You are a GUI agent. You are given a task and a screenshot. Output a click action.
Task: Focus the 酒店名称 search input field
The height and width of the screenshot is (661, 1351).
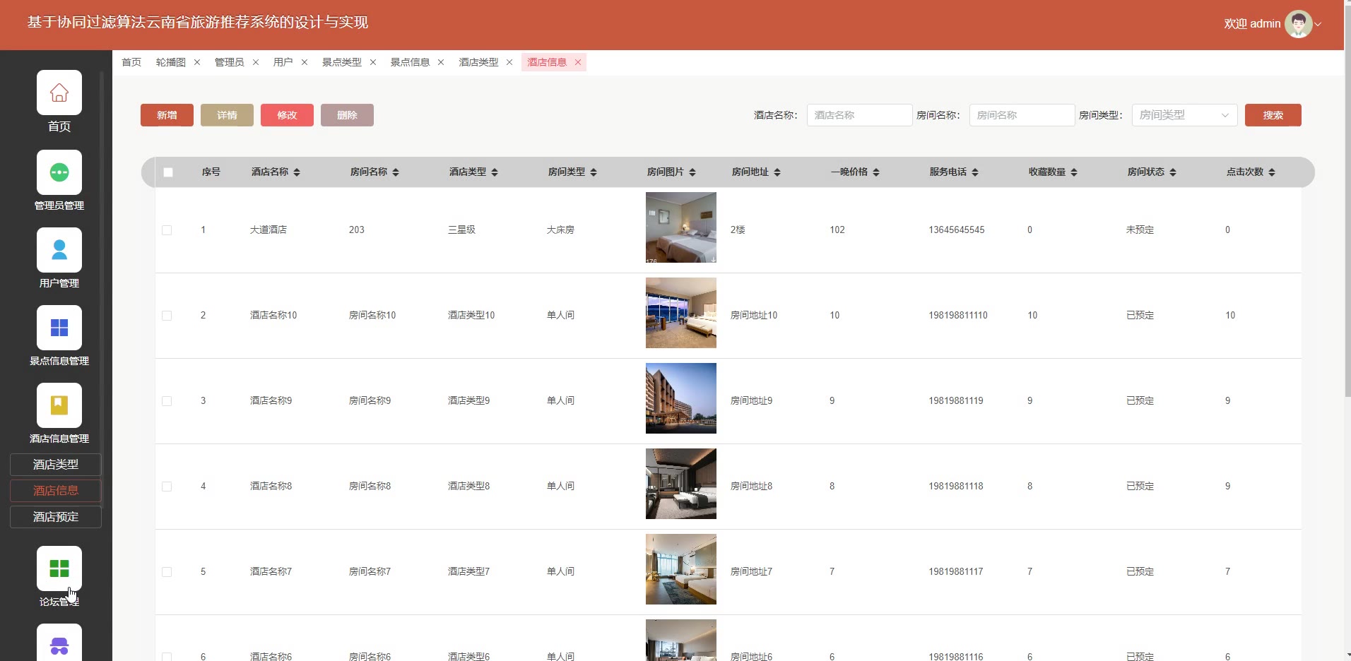pos(859,115)
